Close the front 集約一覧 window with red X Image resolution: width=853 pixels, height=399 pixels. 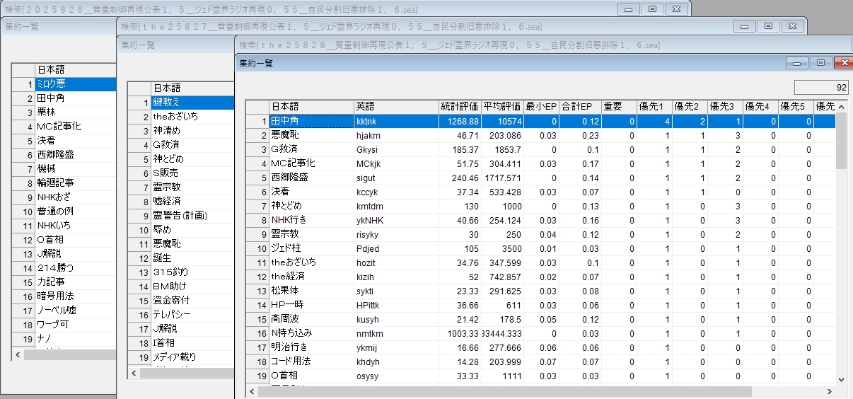click(842, 63)
